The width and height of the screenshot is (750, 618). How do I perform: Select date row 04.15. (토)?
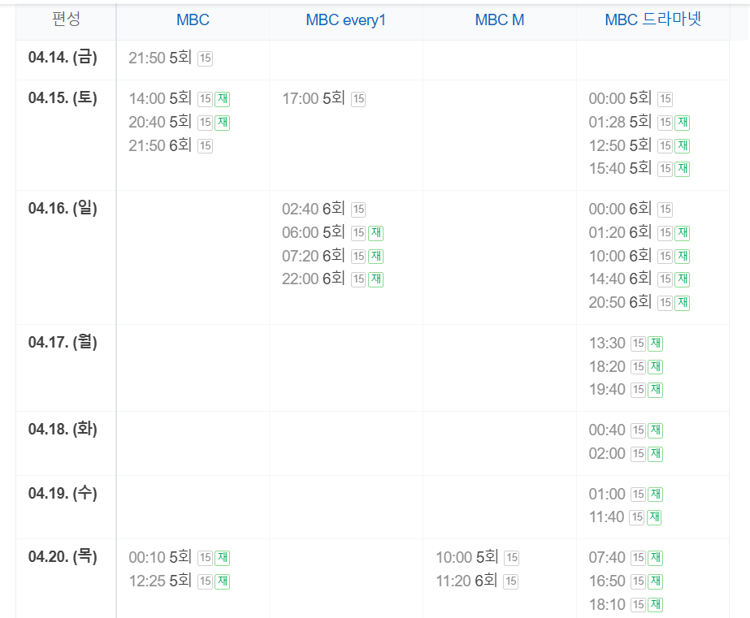[x=63, y=98]
